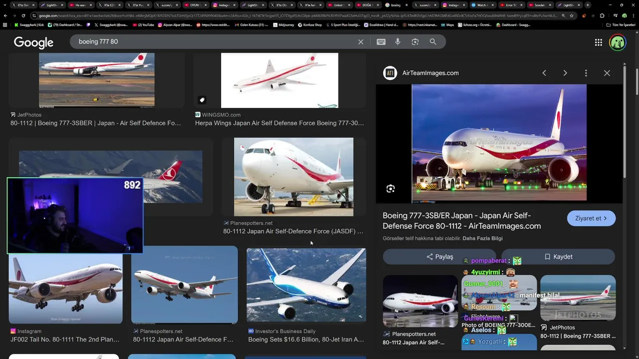The height and width of the screenshot is (359, 639).
Task: Search inside preview image with Lens icon
Action: pos(390,188)
